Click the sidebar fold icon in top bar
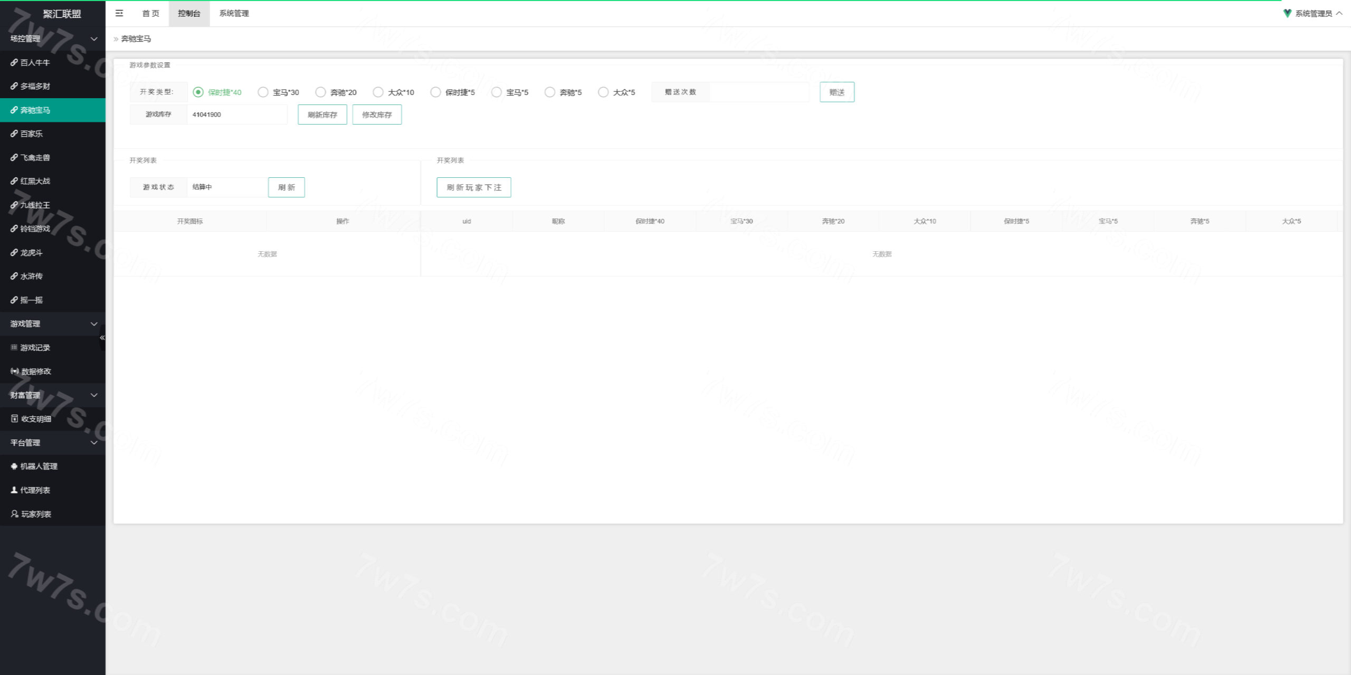Screen dimensions: 1351x675 [x=119, y=13]
